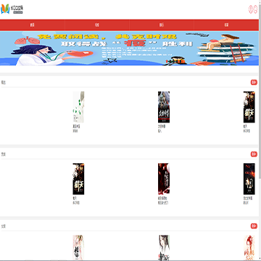
Task: Open the grey-white cover with a dark-haired woman
Action: pos(164,248)
